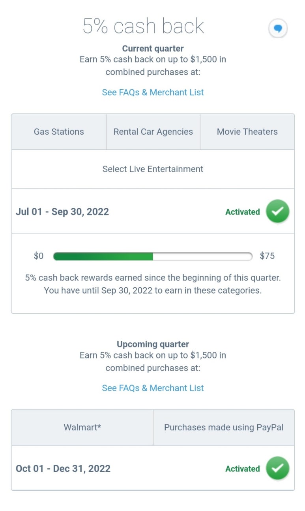
Task: Select the Rental Car Agencies category
Action: coord(153,132)
